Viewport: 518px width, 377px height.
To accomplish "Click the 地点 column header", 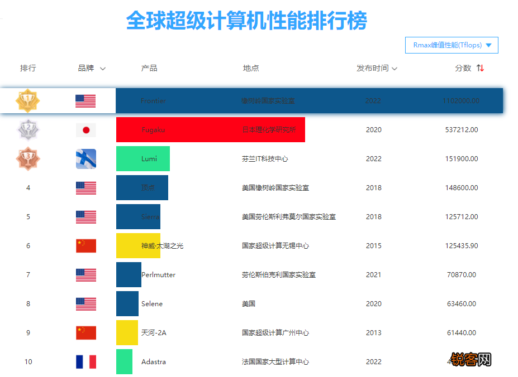I will (x=251, y=68).
